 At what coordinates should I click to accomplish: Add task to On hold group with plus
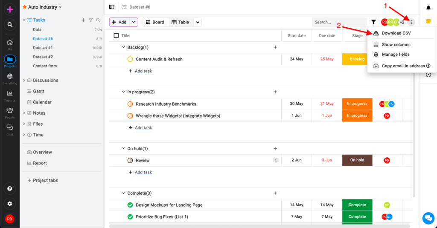[275, 149]
